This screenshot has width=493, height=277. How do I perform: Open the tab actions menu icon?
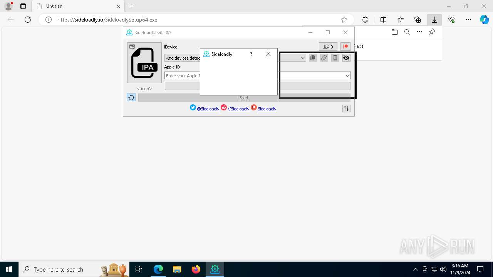pos(23,6)
